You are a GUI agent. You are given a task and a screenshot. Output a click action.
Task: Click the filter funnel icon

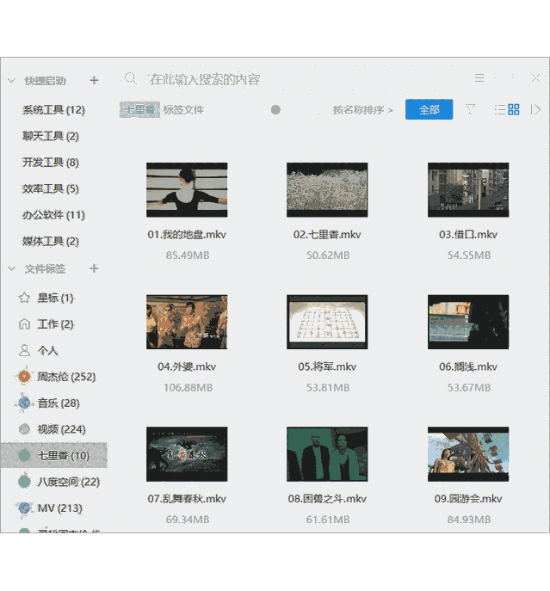(470, 109)
